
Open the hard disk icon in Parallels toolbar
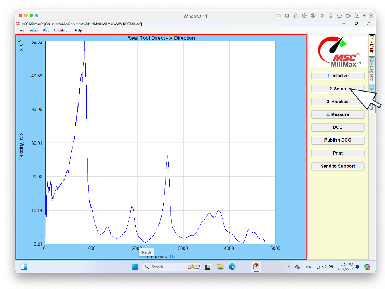(339, 16)
